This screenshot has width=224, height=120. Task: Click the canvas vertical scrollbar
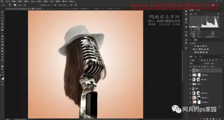(x=183, y=66)
